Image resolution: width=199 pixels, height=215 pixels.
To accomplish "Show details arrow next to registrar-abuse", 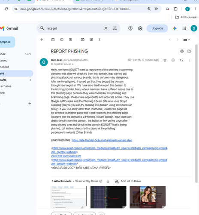I will (72, 64).
